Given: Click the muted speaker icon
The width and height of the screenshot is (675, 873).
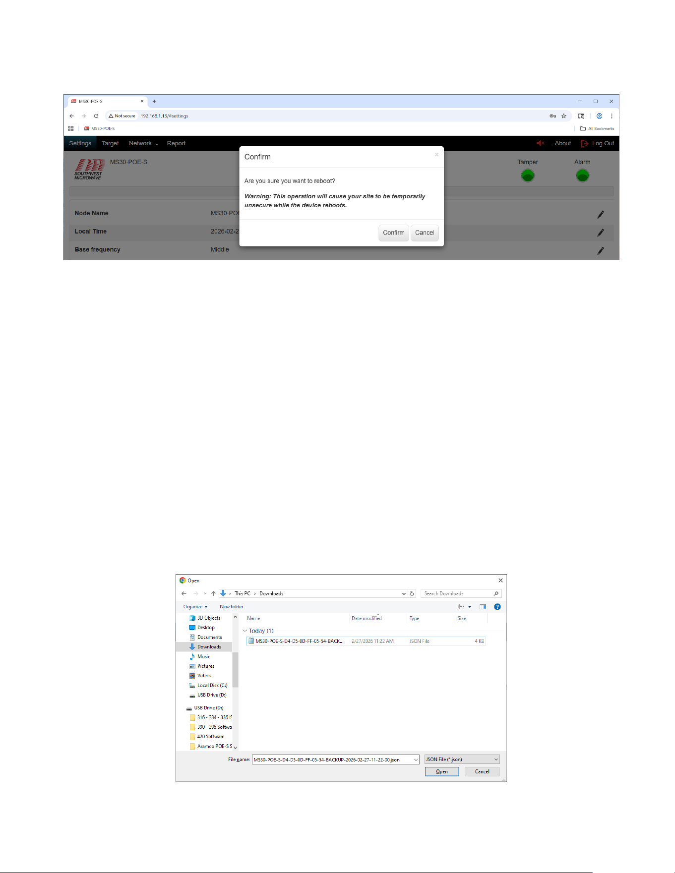Looking at the screenshot, I should (x=540, y=143).
